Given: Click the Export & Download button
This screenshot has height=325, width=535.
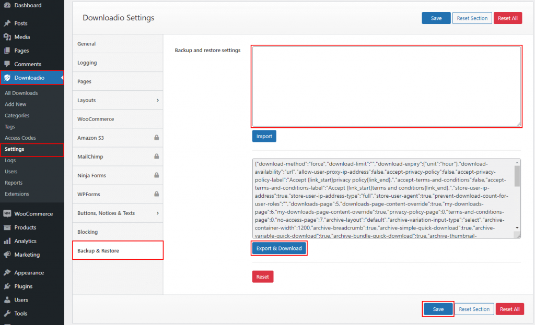Looking at the screenshot, I should 279,248.
